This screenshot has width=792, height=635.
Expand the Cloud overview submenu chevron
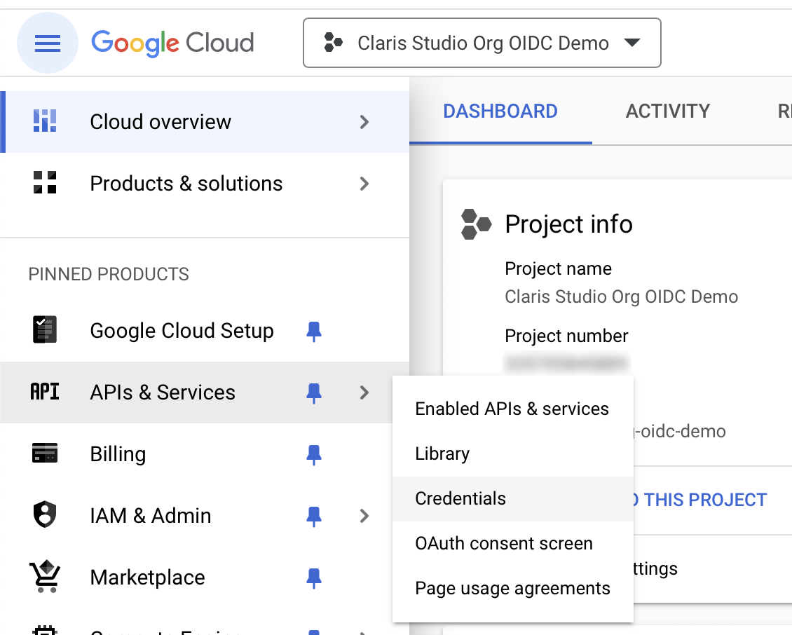364,121
